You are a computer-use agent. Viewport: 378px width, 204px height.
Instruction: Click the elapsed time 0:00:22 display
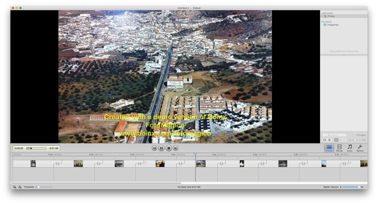pos(19,148)
